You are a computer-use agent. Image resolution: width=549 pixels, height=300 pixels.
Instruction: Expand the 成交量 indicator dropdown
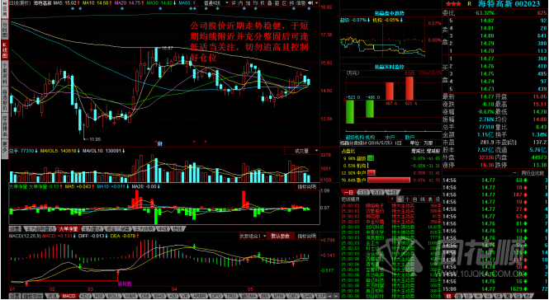[302, 151]
